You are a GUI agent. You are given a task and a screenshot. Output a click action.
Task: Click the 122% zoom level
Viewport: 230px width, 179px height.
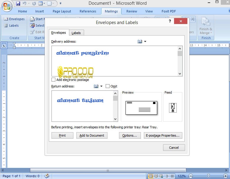point(181,176)
